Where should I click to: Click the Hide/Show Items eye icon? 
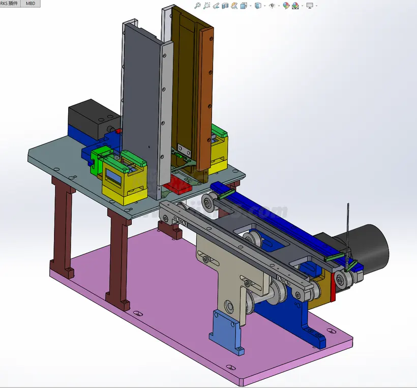[x=272, y=6]
